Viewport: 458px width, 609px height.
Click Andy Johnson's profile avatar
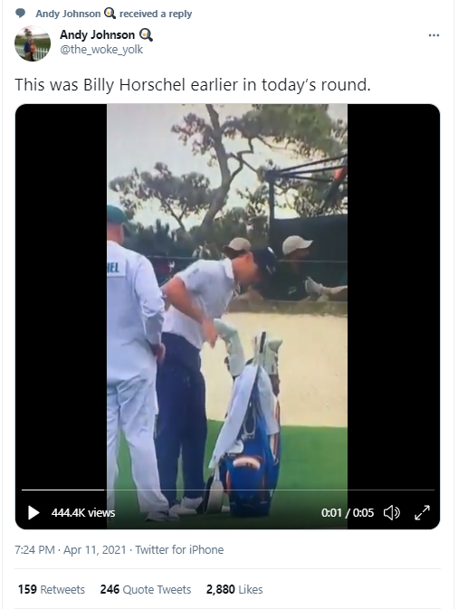pos(33,43)
